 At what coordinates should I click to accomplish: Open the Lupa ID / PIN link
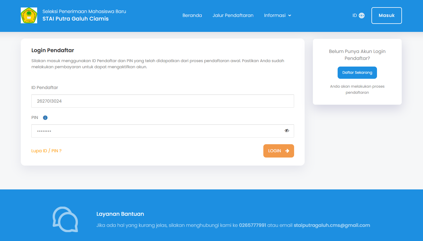pos(46,151)
